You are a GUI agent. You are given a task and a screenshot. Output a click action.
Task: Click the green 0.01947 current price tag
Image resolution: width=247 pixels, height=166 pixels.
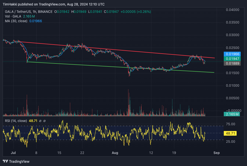[x=231, y=59]
